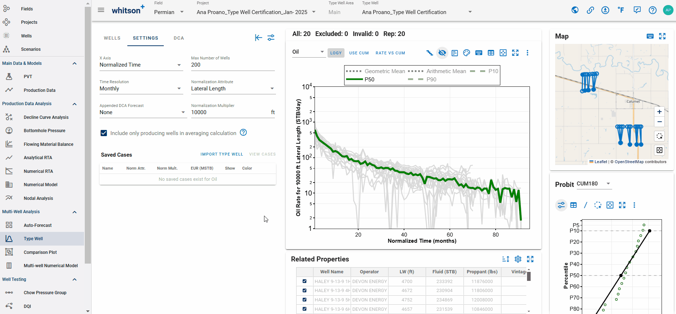
Task: Open the Oil fluid dropdown
Action: pos(308,52)
